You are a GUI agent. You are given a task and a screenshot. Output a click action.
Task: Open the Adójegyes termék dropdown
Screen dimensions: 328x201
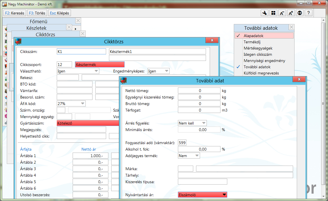[x=197, y=156]
